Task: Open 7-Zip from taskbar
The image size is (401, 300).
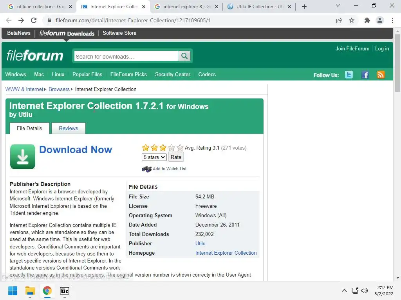Action: (x=65, y=291)
